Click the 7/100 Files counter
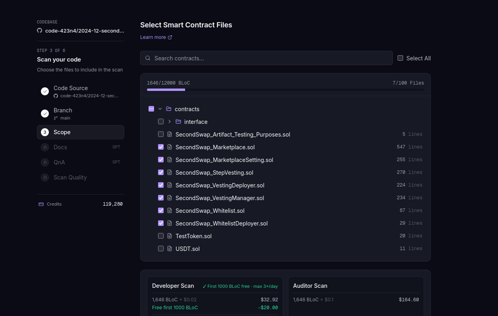Screen dimensions: 498x316 pos(408,83)
